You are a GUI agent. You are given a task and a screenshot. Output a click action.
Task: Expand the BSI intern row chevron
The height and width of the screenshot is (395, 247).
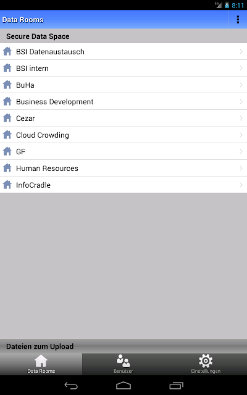[x=241, y=69]
